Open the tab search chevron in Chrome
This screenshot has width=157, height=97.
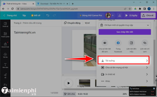point(134,2)
